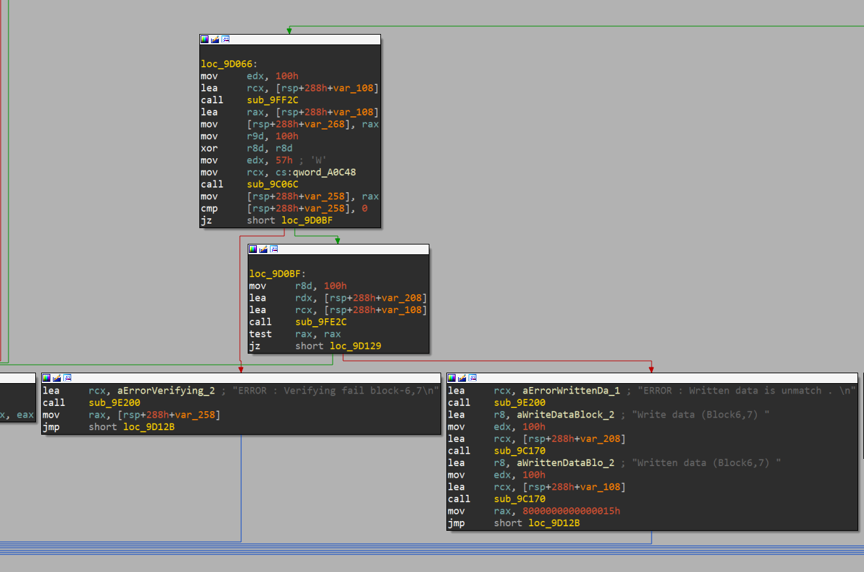Click group icon on Written data unmatch block

point(473,378)
